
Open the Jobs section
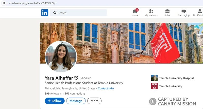pos(167,13)
